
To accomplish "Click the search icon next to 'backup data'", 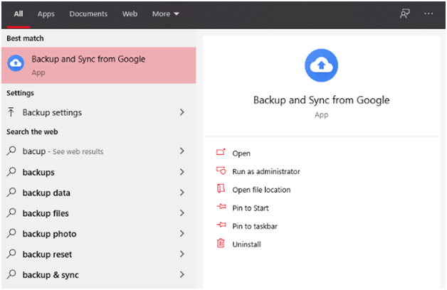I will (x=11, y=192).
